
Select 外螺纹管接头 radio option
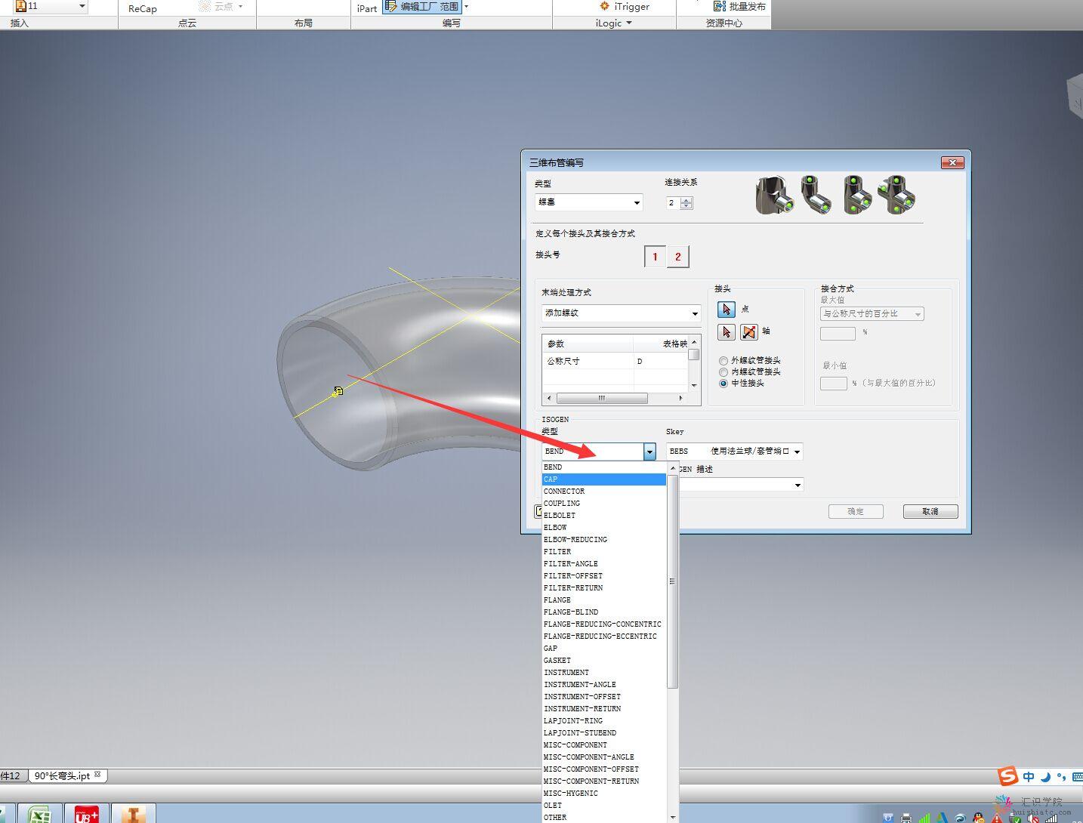pyautogui.click(x=724, y=361)
